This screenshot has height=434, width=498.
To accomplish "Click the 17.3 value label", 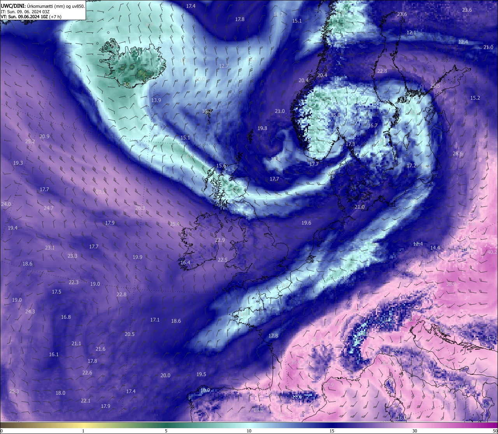I will [350, 144].
